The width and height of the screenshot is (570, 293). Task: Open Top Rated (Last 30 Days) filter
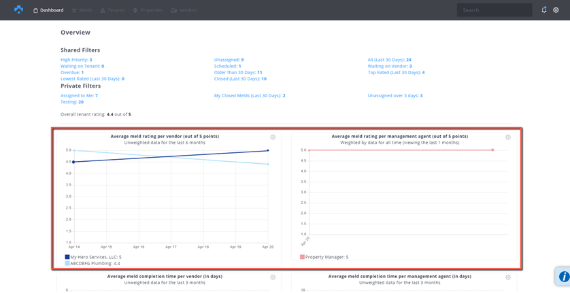click(397, 72)
